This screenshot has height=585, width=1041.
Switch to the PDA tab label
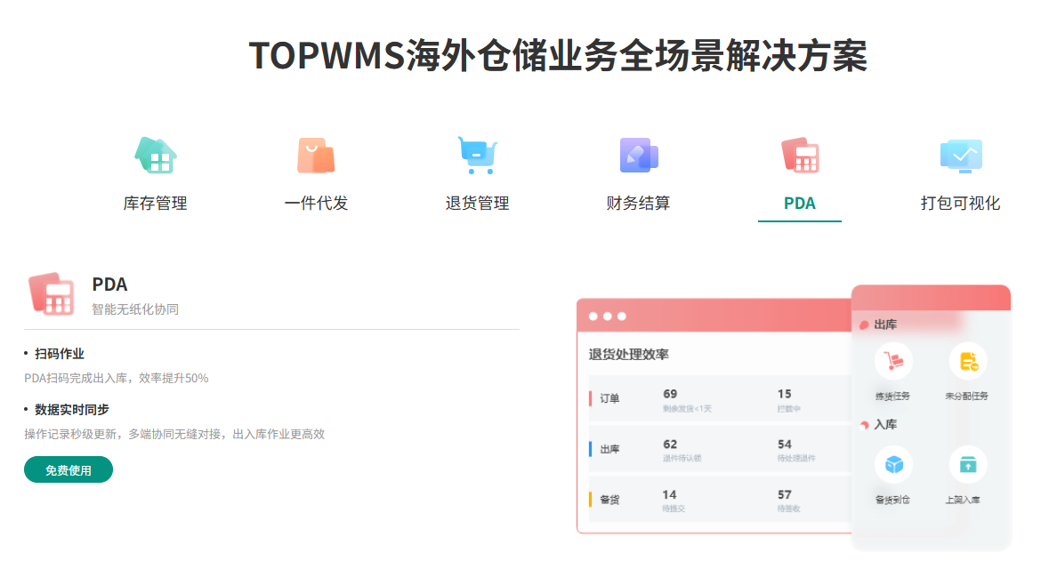pos(799,204)
